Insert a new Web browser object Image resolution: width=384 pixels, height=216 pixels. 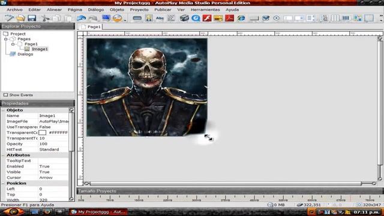click(x=241, y=18)
